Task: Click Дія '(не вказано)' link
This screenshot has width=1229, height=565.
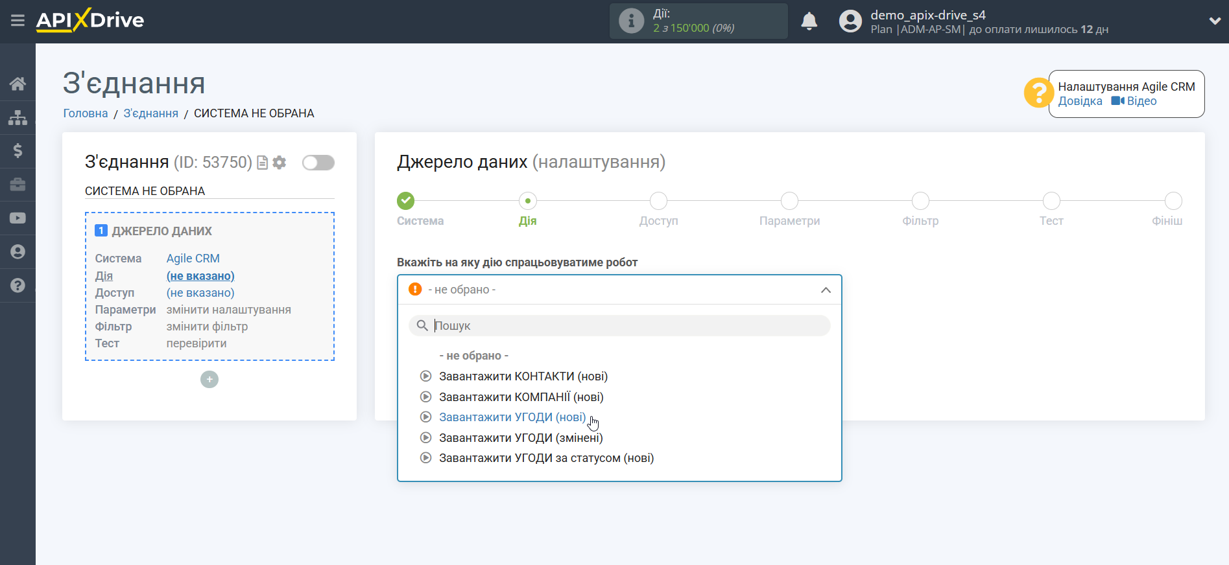Action: [x=200, y=276]
